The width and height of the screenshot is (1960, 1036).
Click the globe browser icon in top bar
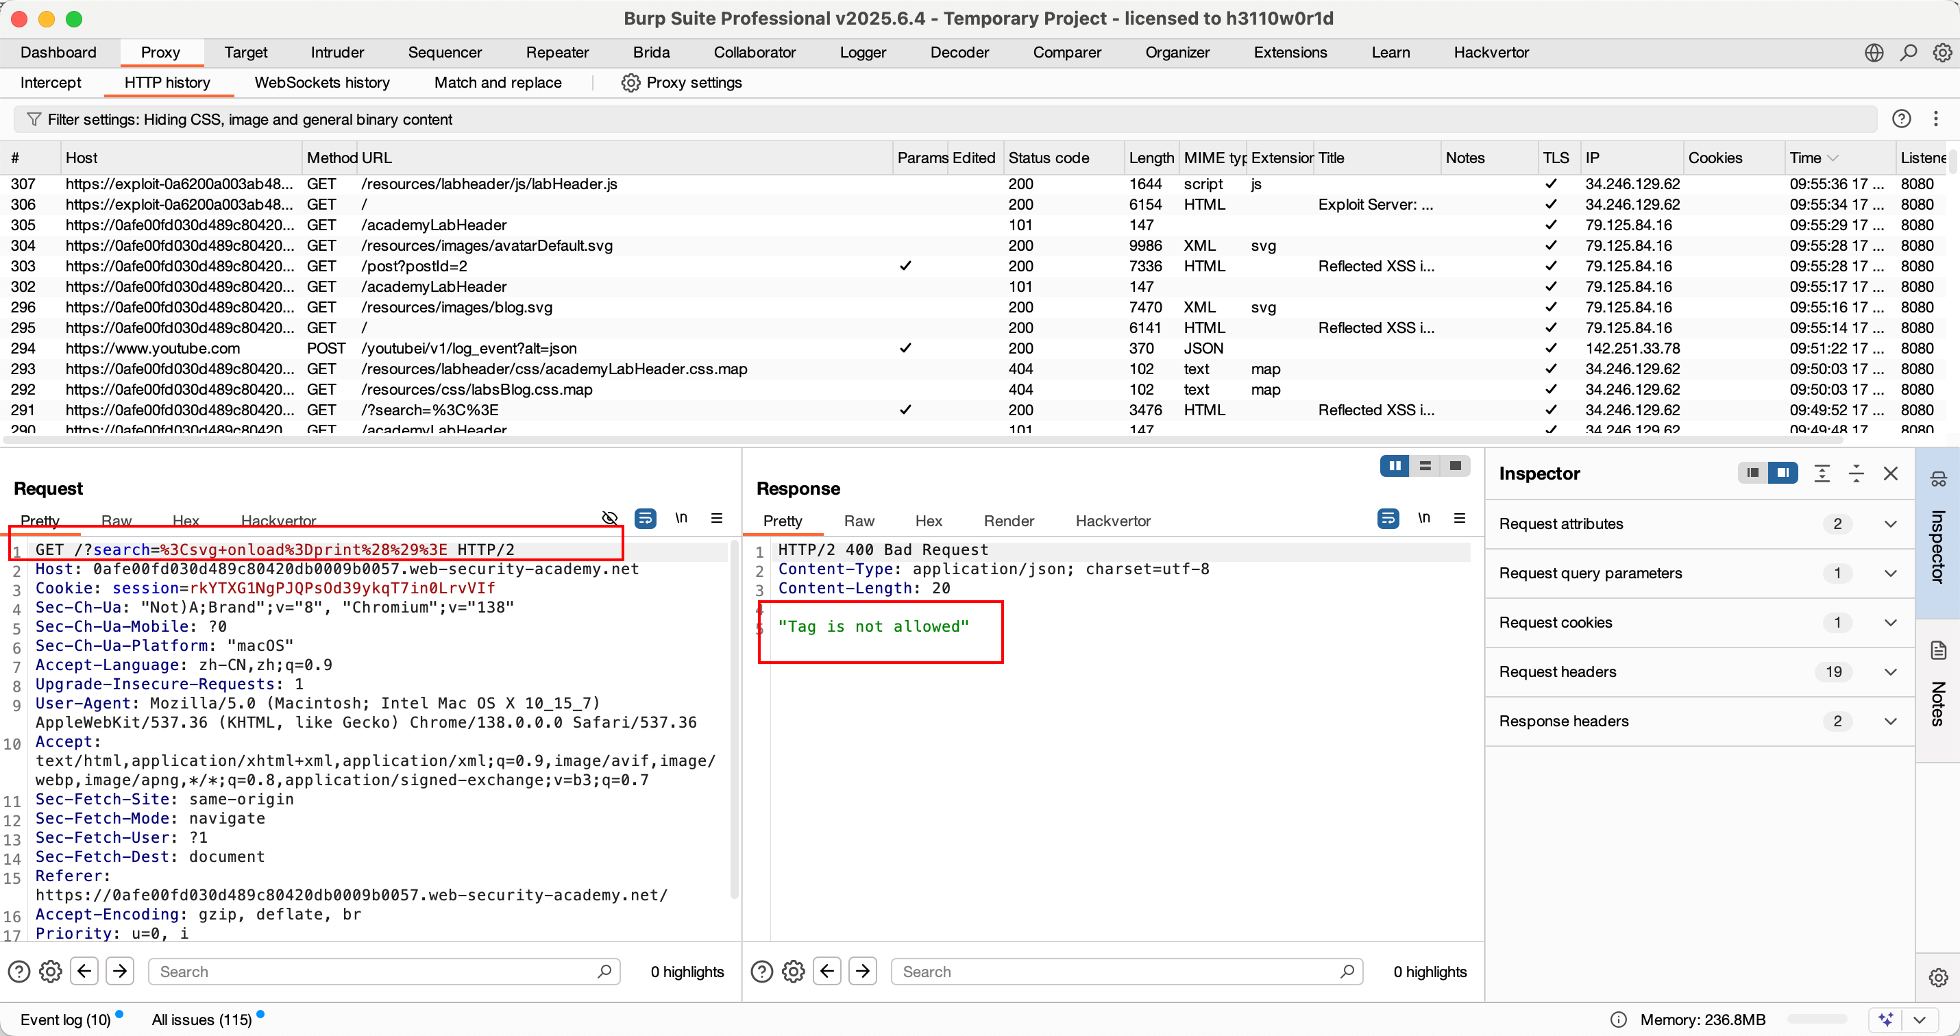tap(1874, 53)
